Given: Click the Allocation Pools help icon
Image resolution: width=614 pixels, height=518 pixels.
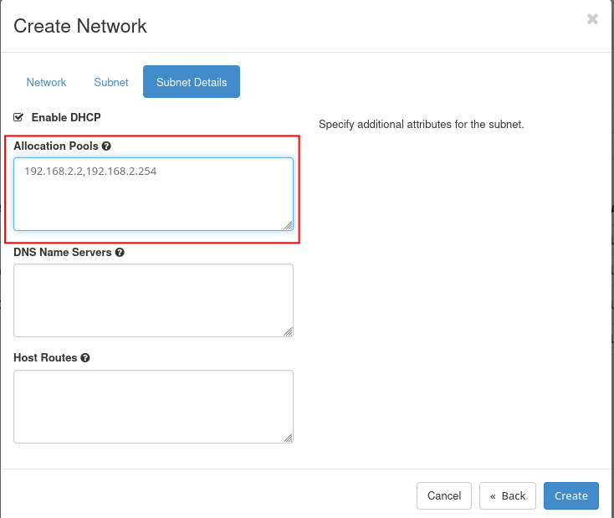Looking at the screenshot, I should tap(106, 146).
